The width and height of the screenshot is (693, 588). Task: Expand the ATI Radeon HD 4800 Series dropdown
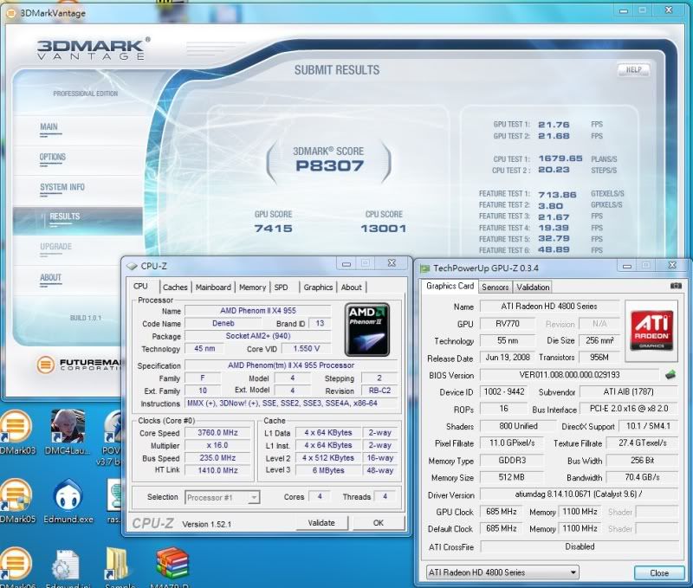click(x=502, y=572)
